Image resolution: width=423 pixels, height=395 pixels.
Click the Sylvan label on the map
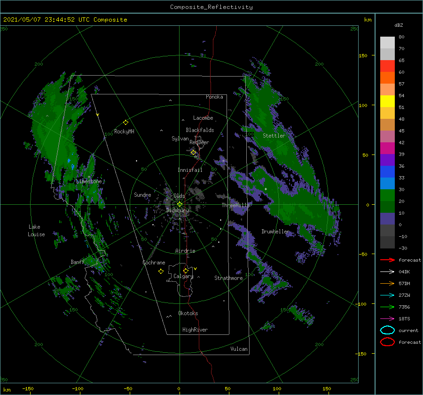[x=180, y=139]
